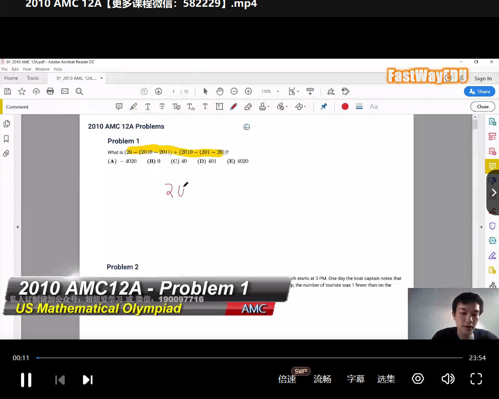Open the Window menu
499x399 pixels.
(x=42, y=69)
